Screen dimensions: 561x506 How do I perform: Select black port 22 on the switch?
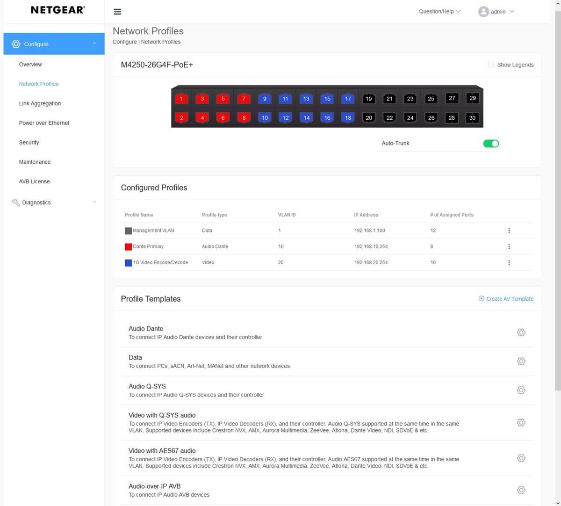point(389,118)
